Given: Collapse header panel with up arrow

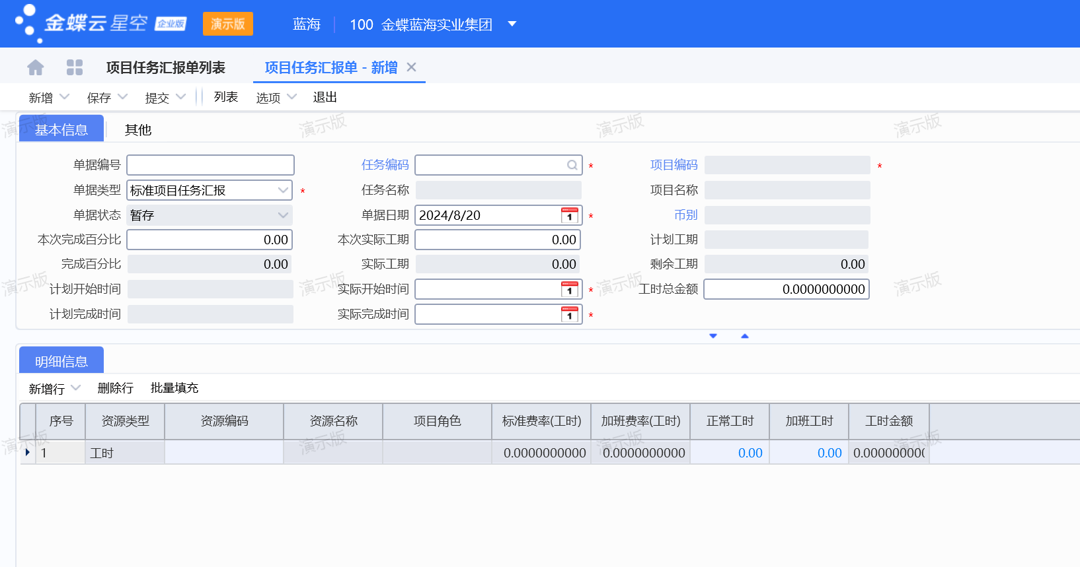Looking at the screenshot, I should pyautogui.click(x=745, y=336).
